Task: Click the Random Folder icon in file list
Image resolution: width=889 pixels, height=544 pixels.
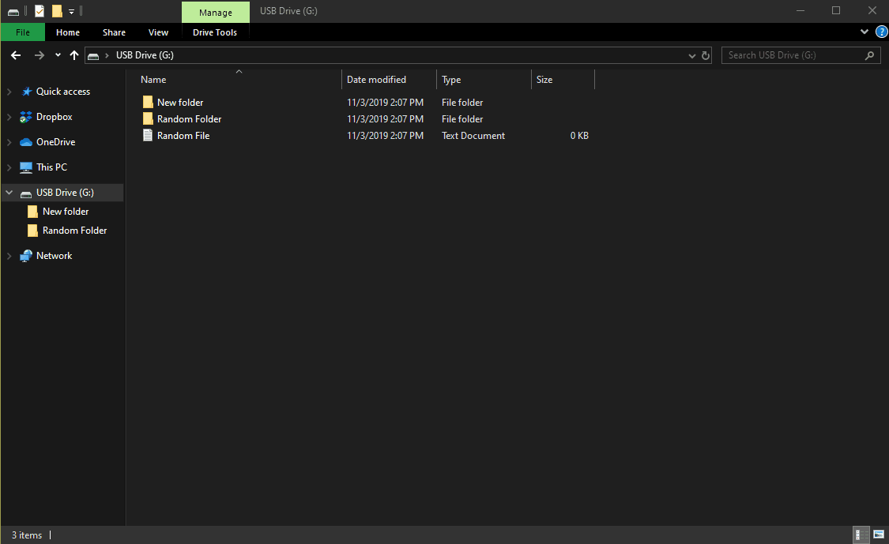Action: coord(148,118)
